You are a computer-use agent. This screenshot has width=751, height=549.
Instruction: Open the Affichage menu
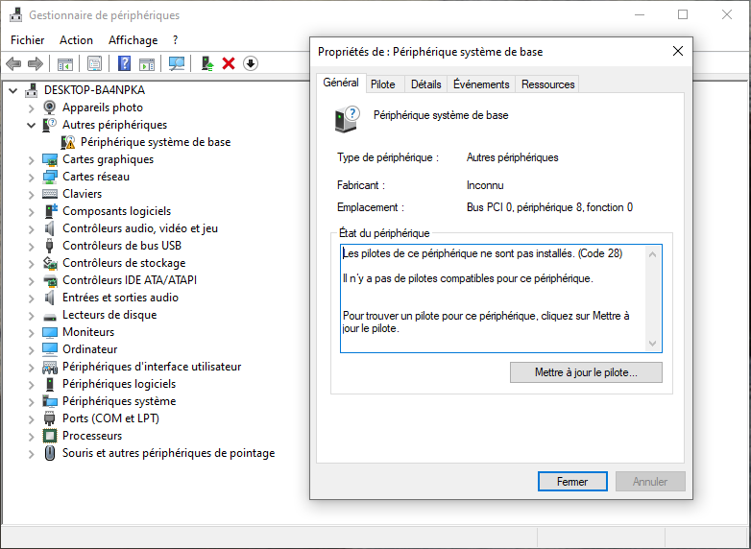133,40
